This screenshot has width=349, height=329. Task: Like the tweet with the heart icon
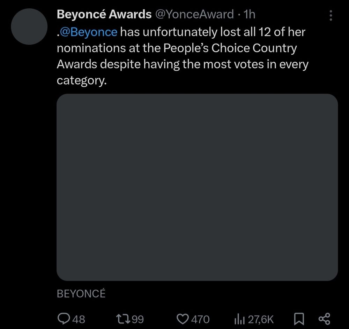(183, 319)
